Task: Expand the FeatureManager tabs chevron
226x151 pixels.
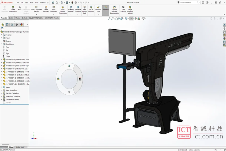Action: (27, 25)
